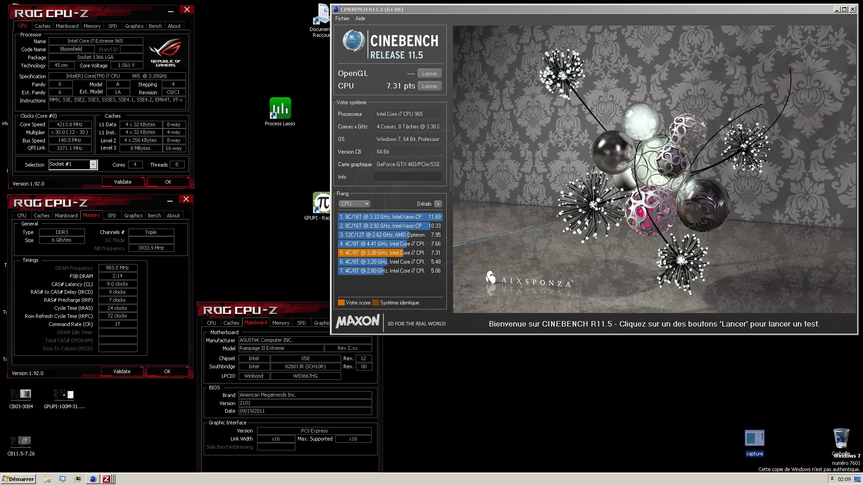Viewport: 863px width, 485px height.
Task: Open Caches tab in top CPU-Z window
Action: [42, 26]
